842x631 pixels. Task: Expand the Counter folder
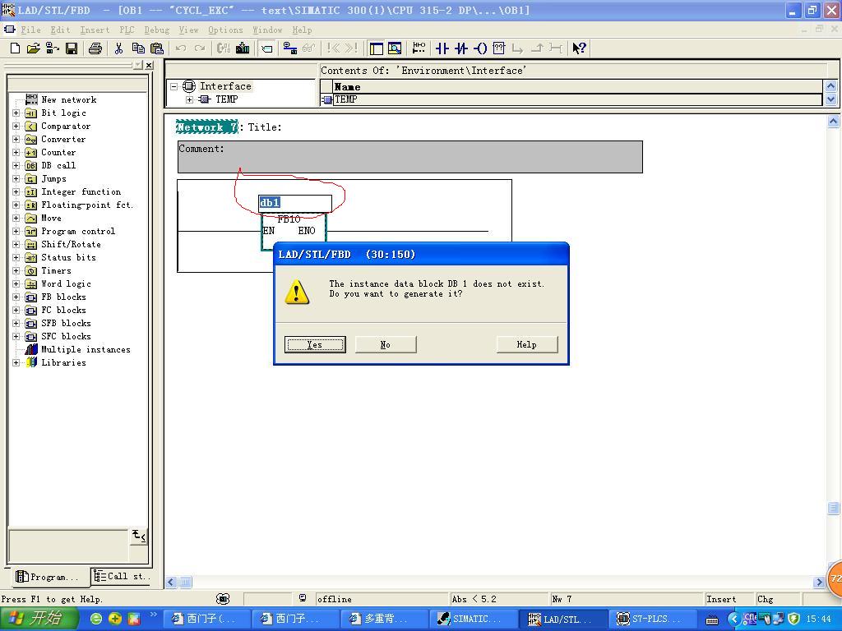click(16, 152)
